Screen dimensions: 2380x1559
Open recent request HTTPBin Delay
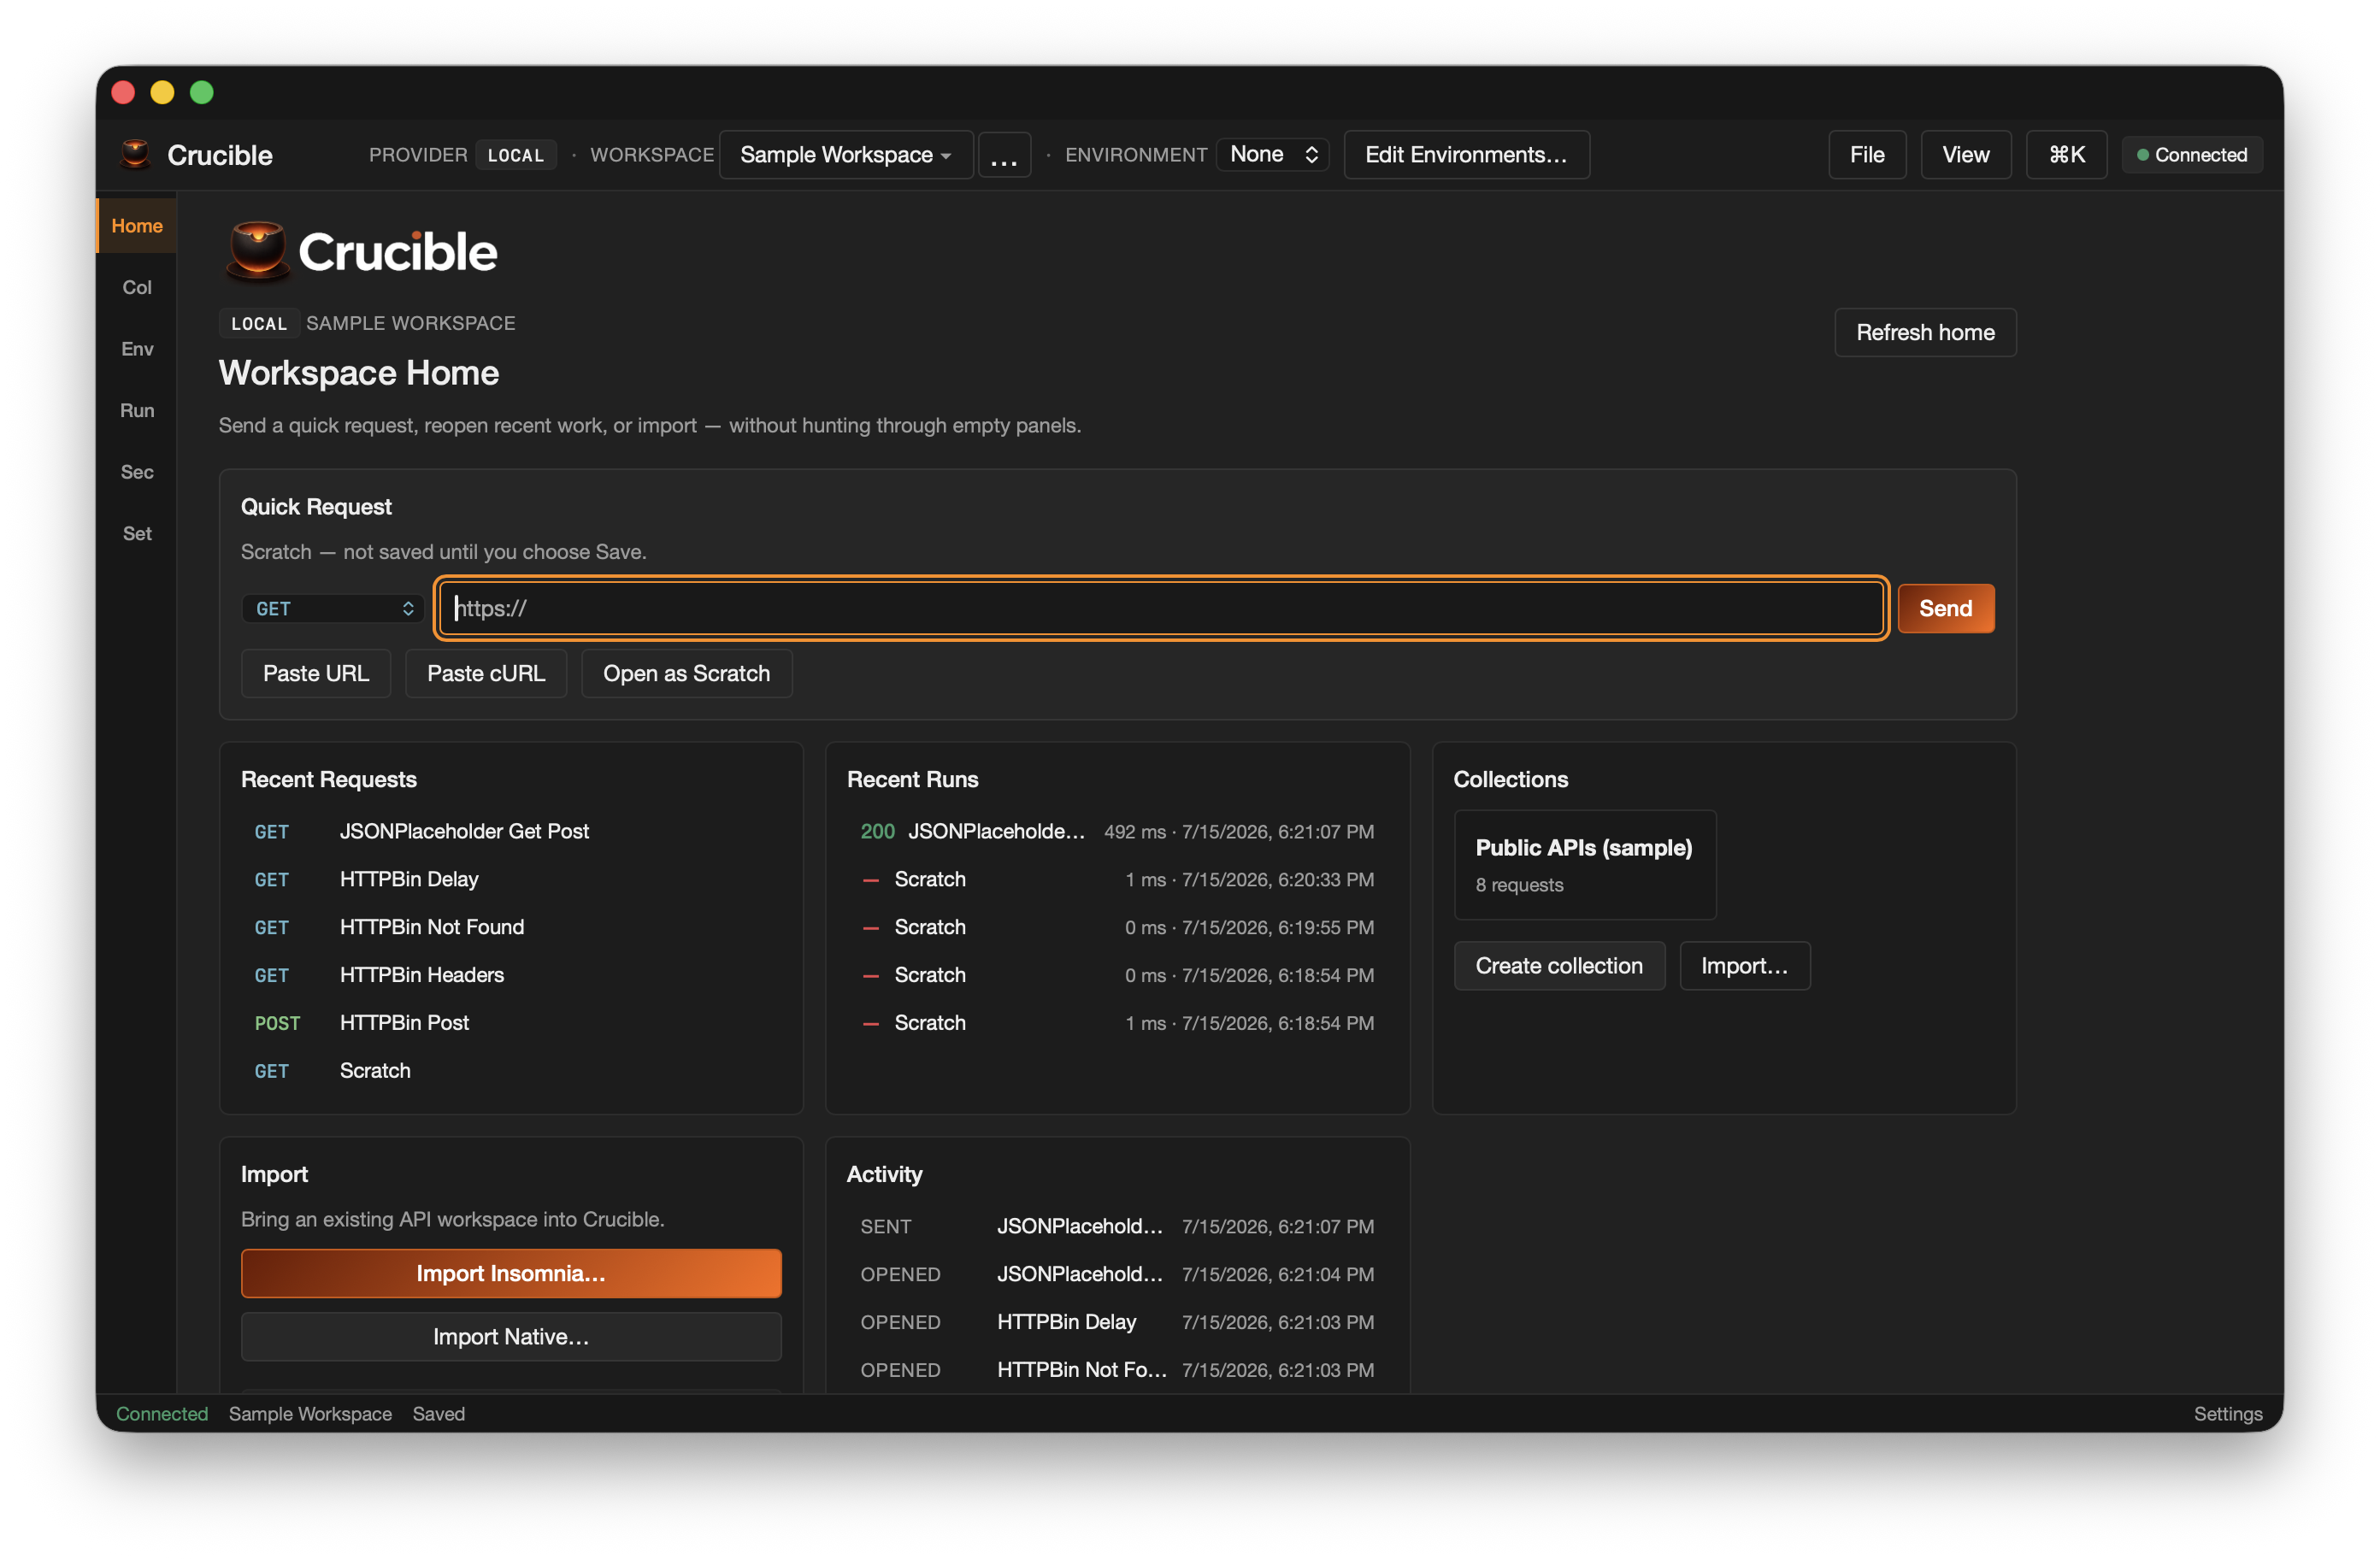tap(511, 879)
